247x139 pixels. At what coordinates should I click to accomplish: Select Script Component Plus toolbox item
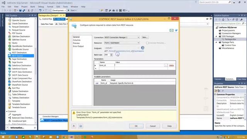(22, 78)
